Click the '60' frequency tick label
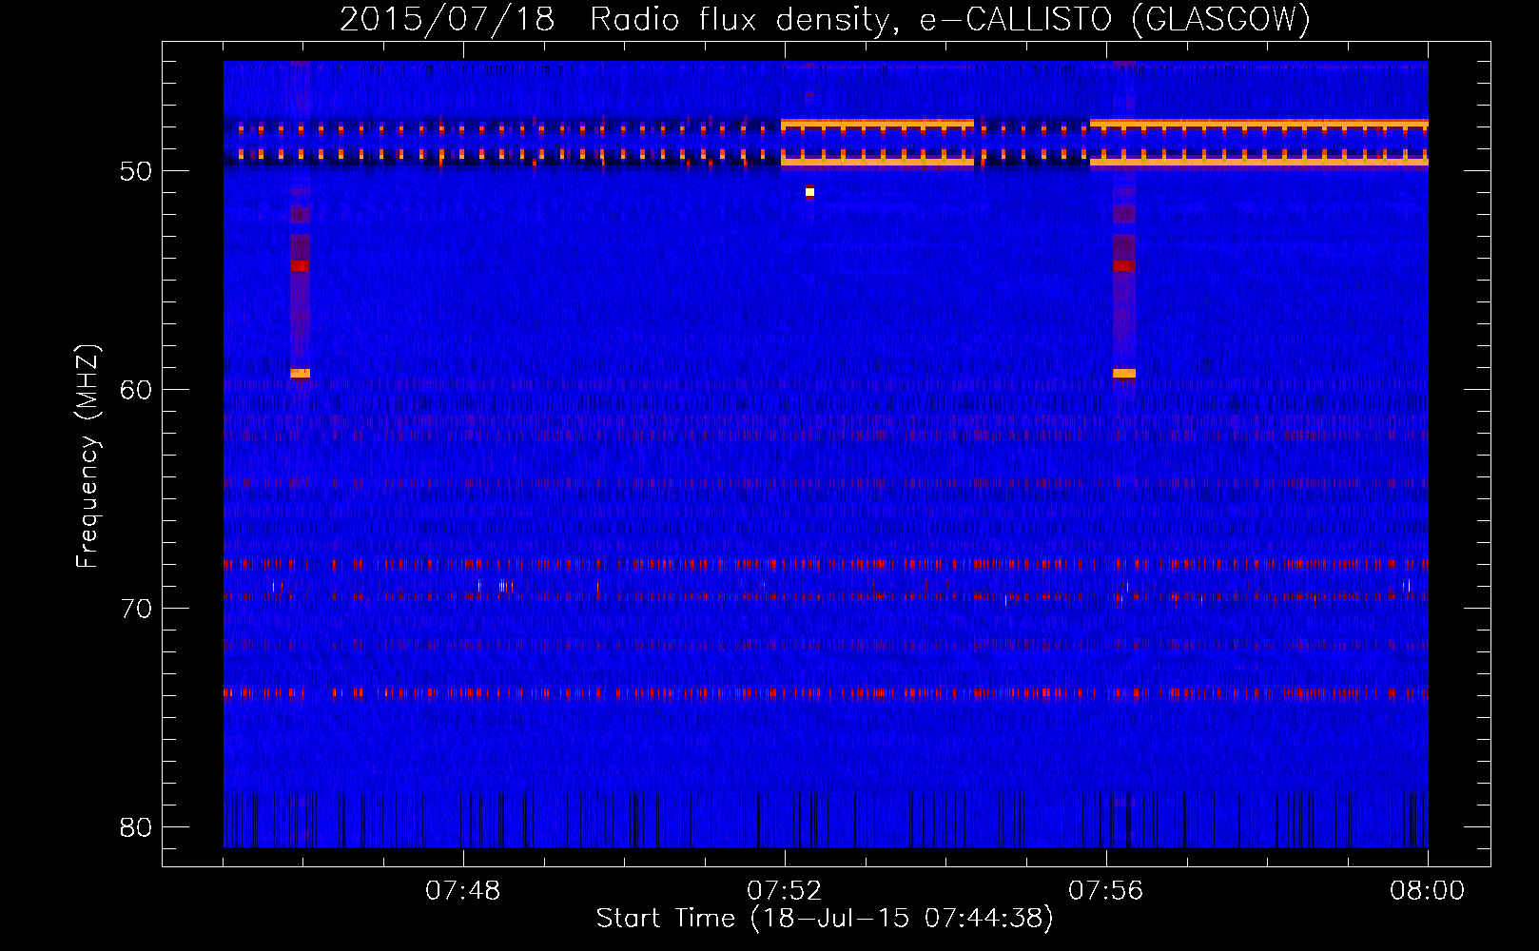Image resolution: width=1539 pixels, height=951 pixels. (136, 390)
